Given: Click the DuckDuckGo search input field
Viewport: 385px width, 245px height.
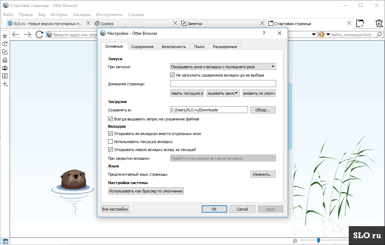Looking at the screenshot, I should point(353,35).
